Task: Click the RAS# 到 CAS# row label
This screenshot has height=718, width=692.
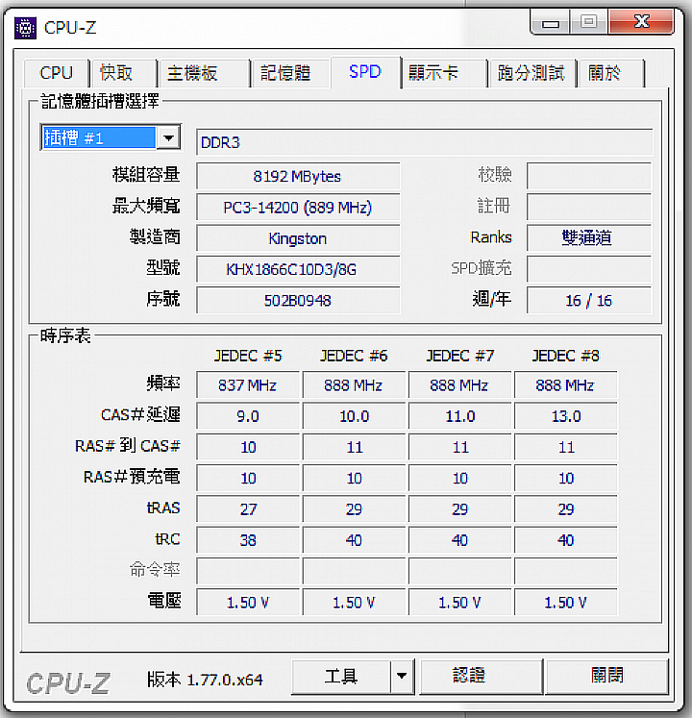Action: (x=127, y=446)
